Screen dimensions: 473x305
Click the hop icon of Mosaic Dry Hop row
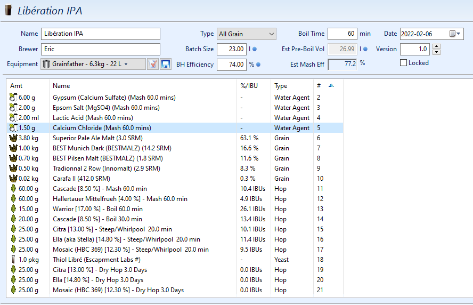click(13, 290)
